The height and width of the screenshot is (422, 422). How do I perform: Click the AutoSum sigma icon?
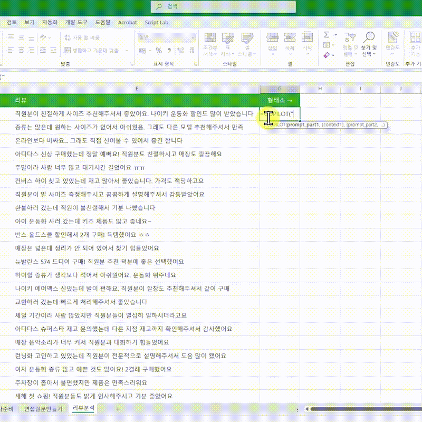pyautogui.click(x=327, y=35)
